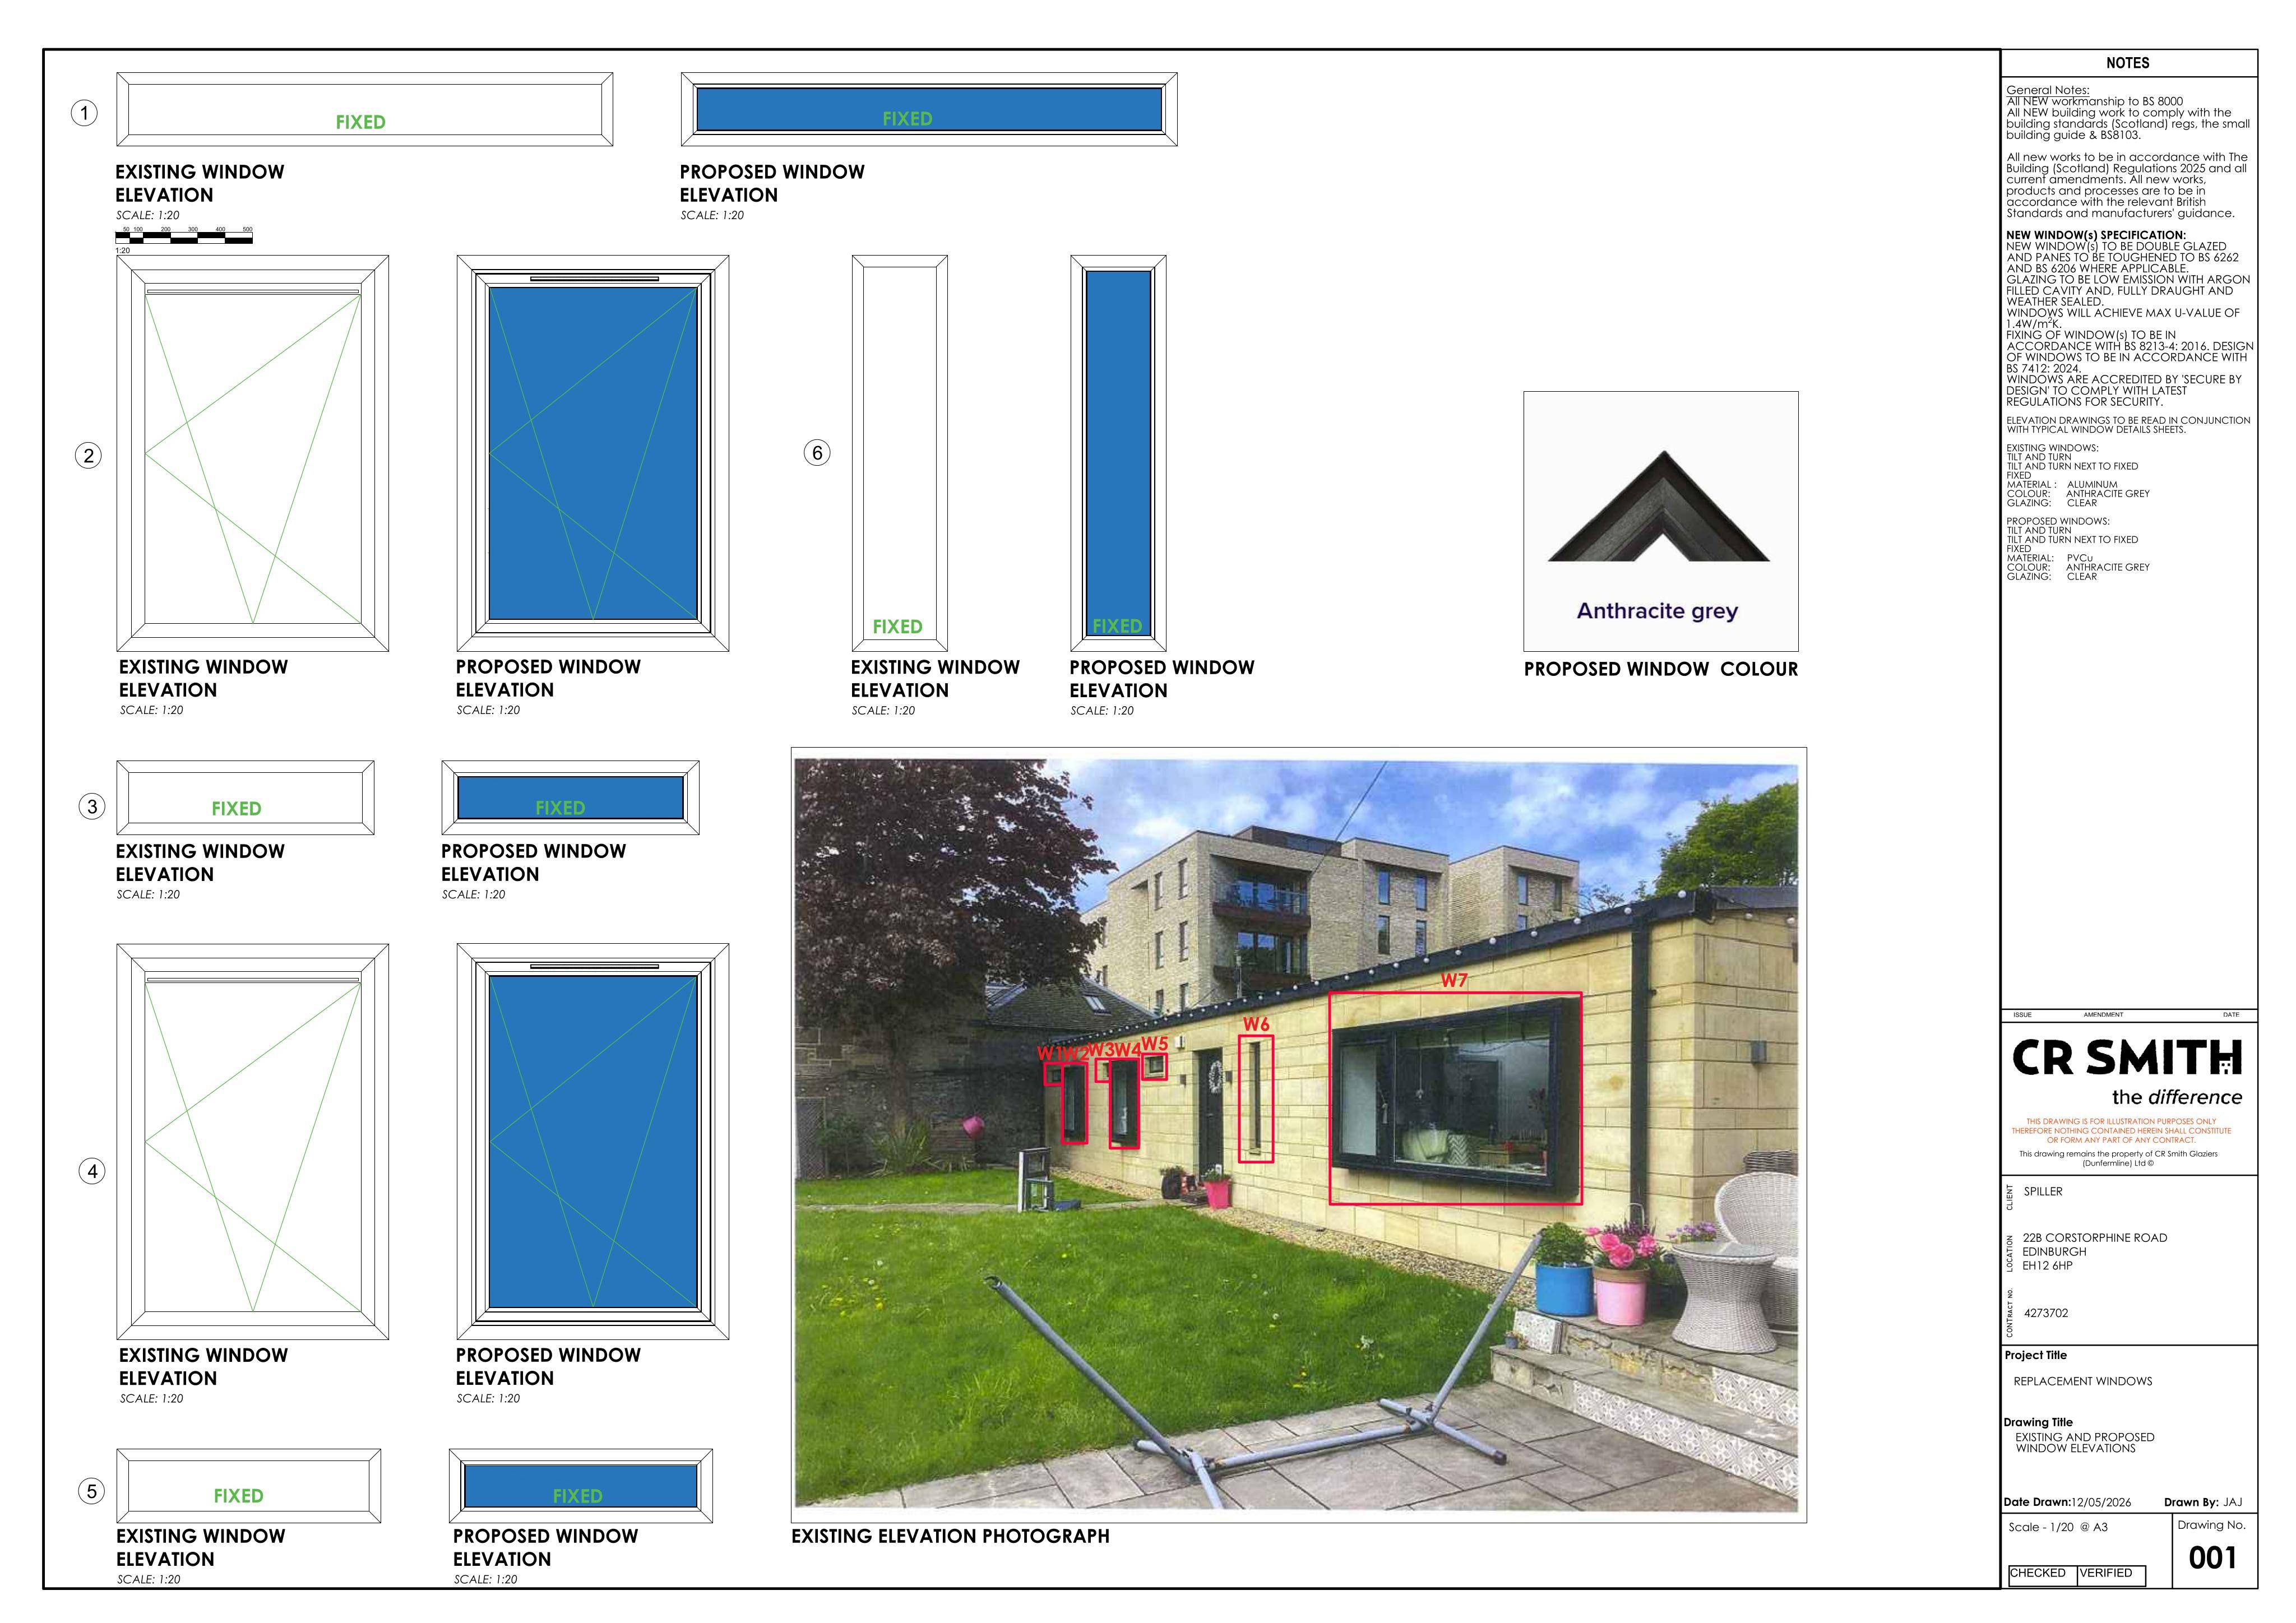Image resolution: width=2296 pixels, height=1623 pixels.
Task: Click the CHECKED box in title block
Action: (x=2042, y=1574)
